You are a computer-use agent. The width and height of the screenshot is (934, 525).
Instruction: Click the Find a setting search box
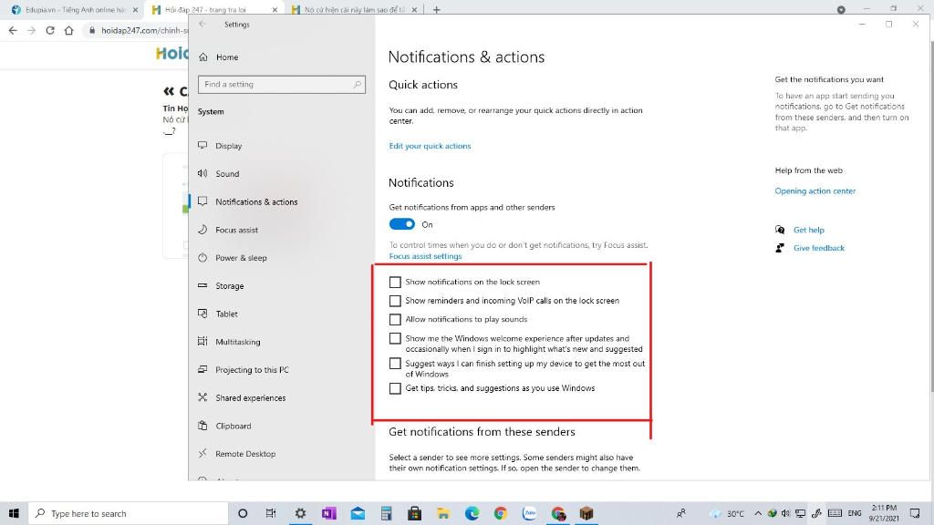[281, 85]
